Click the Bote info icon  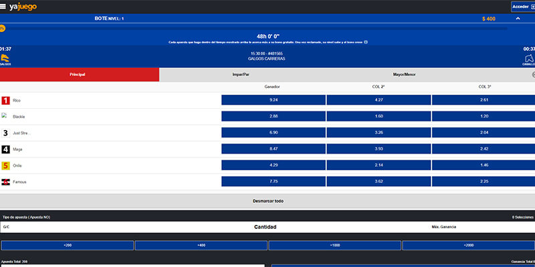tap(366, 42)
